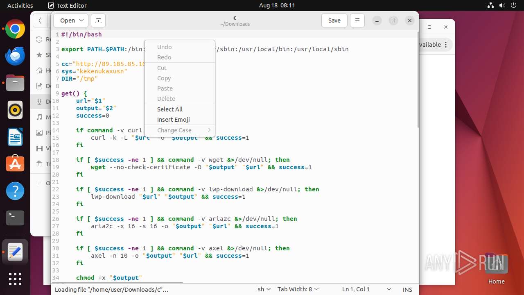Click the Text Editor dock icon
Image resolution: width=524 pixels, height=295 pixels.
pos(15,252)
